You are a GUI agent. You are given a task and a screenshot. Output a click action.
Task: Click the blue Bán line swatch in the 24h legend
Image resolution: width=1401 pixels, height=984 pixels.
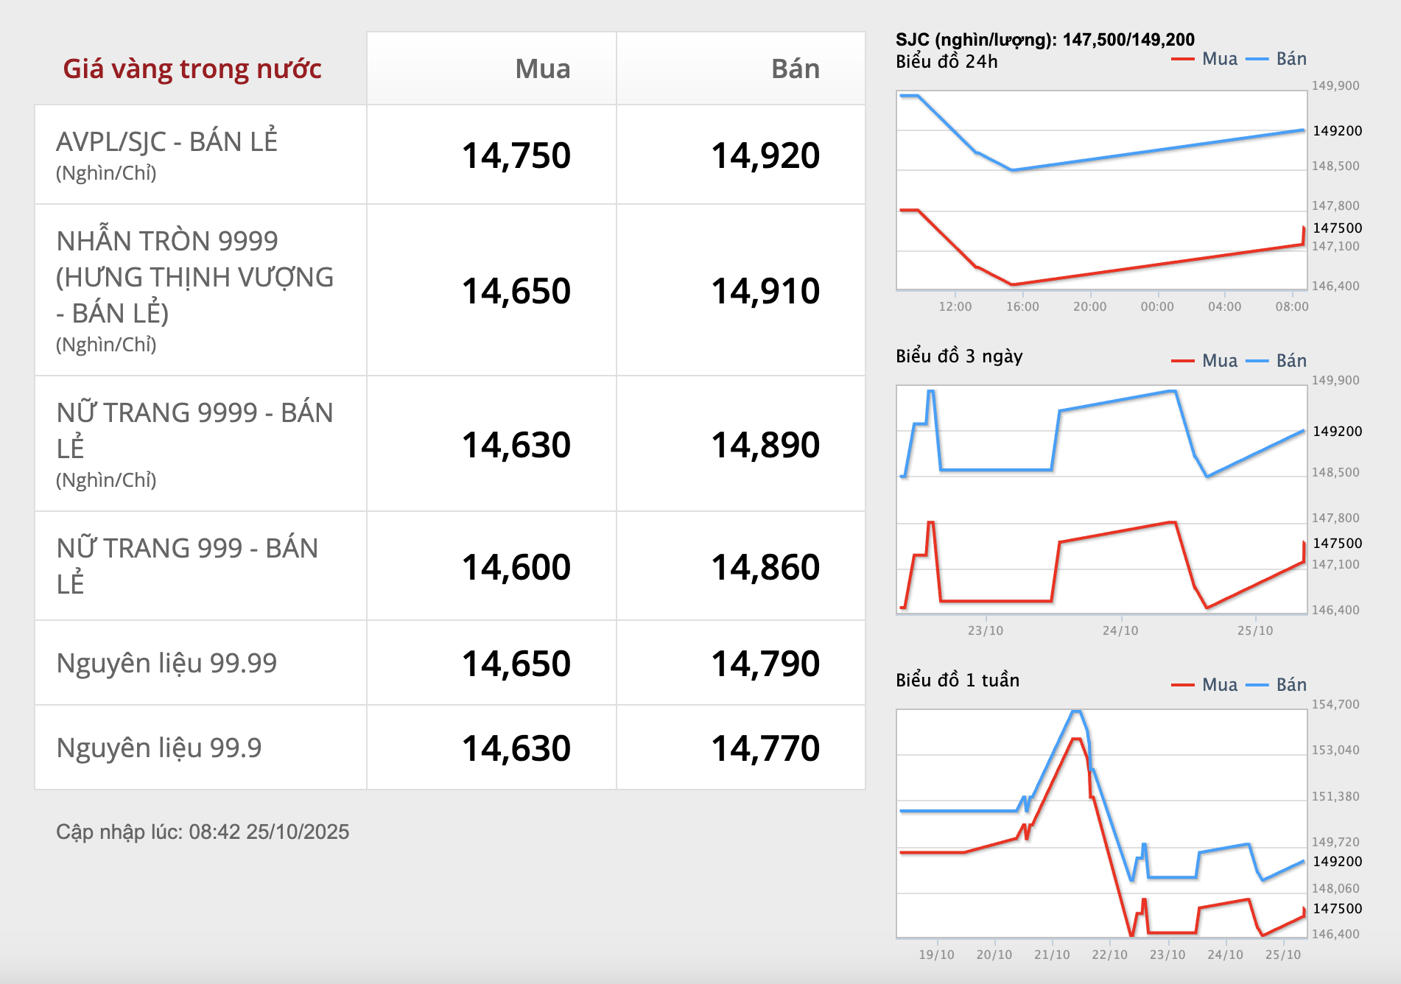tap(1257, 59)
